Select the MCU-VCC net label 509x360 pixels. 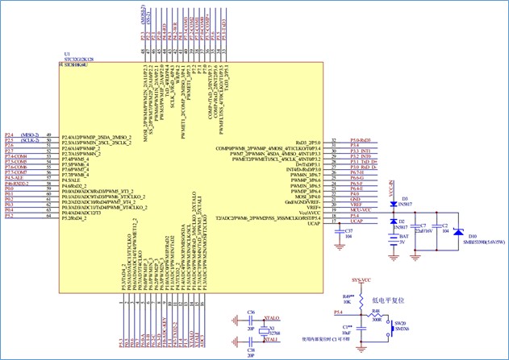pyautogui.click(x=360, y=210)
